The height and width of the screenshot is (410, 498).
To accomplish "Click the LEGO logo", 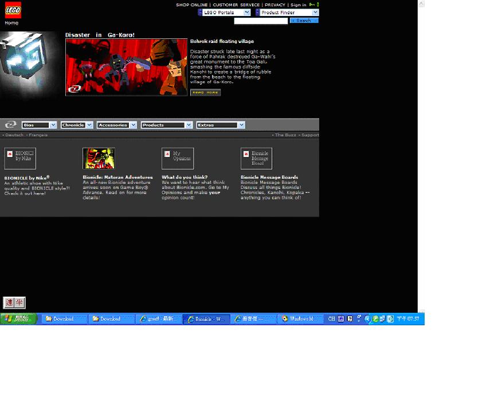I will (x=13, y=10).
